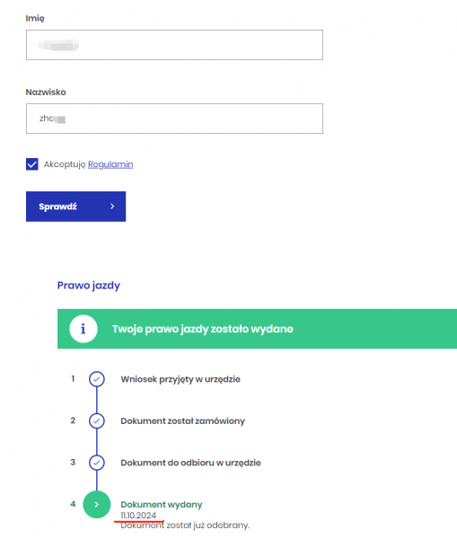Click the Akceptuję label text
The image size is (457, 539).
point(65,164)
